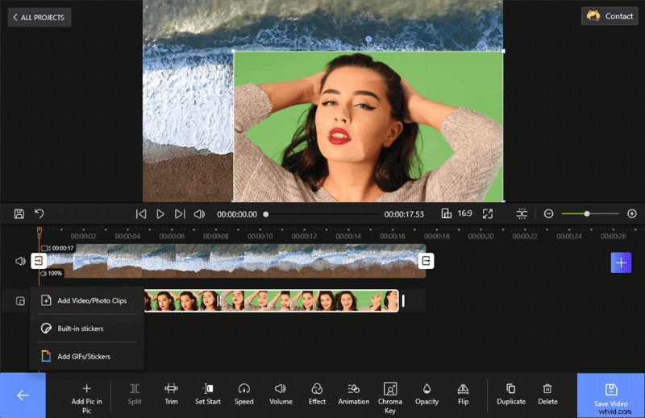Screen dimensions: 645x418
Task: Enter fullscreen preview mode
Action: pyautogui.click(x=488, y=213)
